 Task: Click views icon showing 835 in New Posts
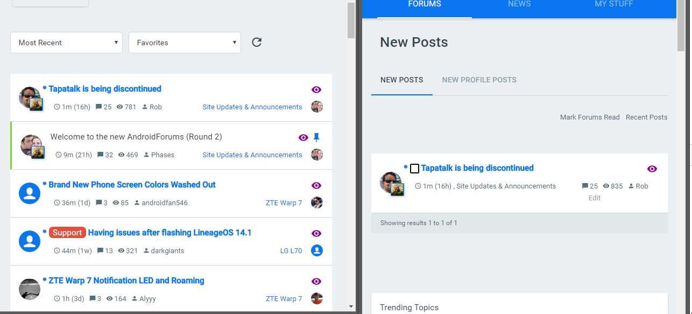tap(606, 186)
